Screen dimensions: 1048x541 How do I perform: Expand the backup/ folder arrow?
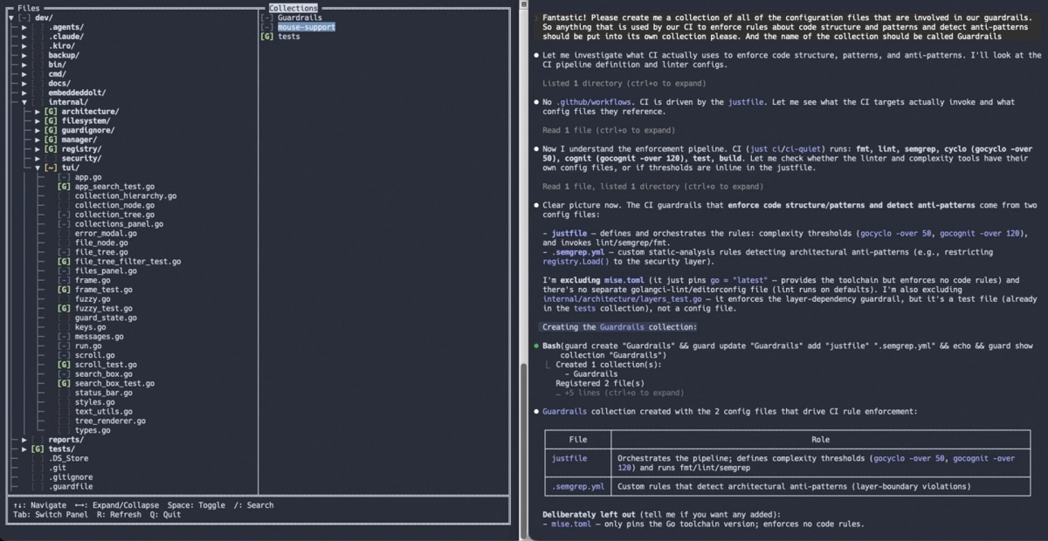(24, 55)
